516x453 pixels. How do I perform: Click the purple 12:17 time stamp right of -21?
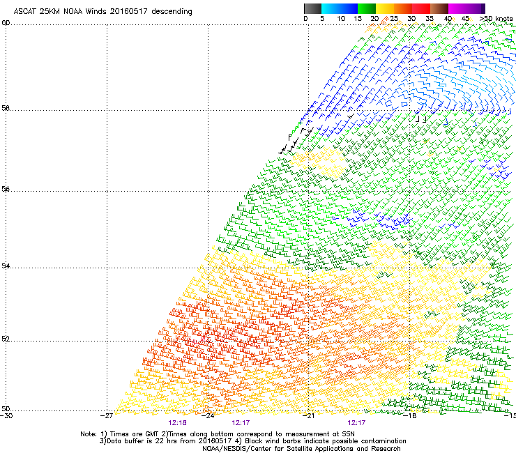click(356, 423)
